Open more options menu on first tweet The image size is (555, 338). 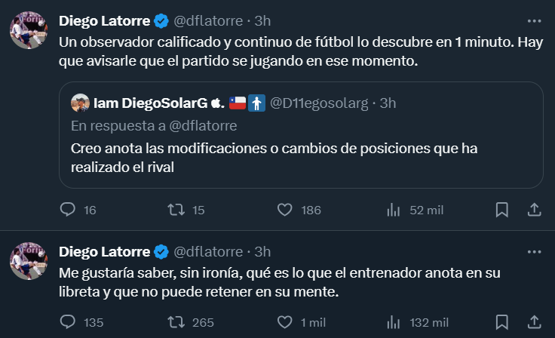tap(534, 21)
